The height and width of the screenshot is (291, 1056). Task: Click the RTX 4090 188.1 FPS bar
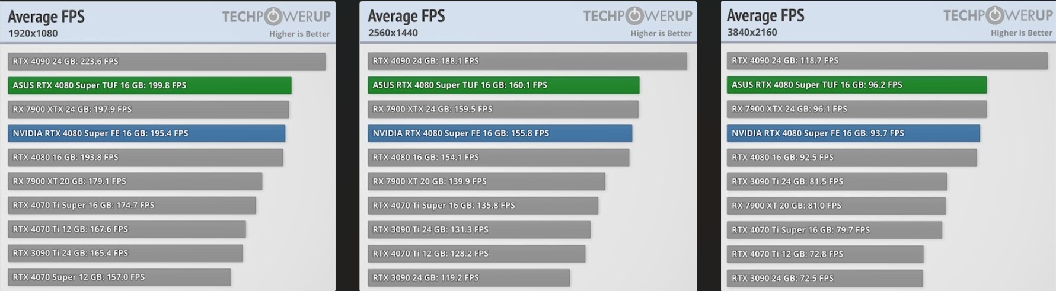click(527, 61)
